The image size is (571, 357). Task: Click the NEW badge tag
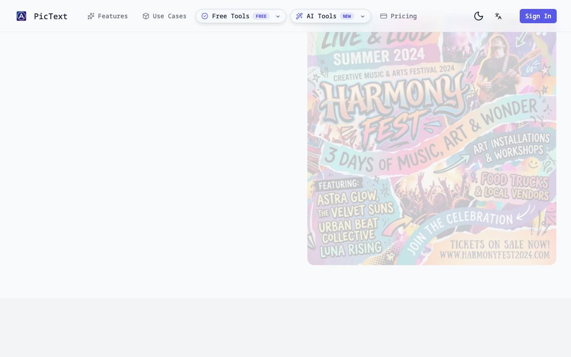tap(347, 16)
